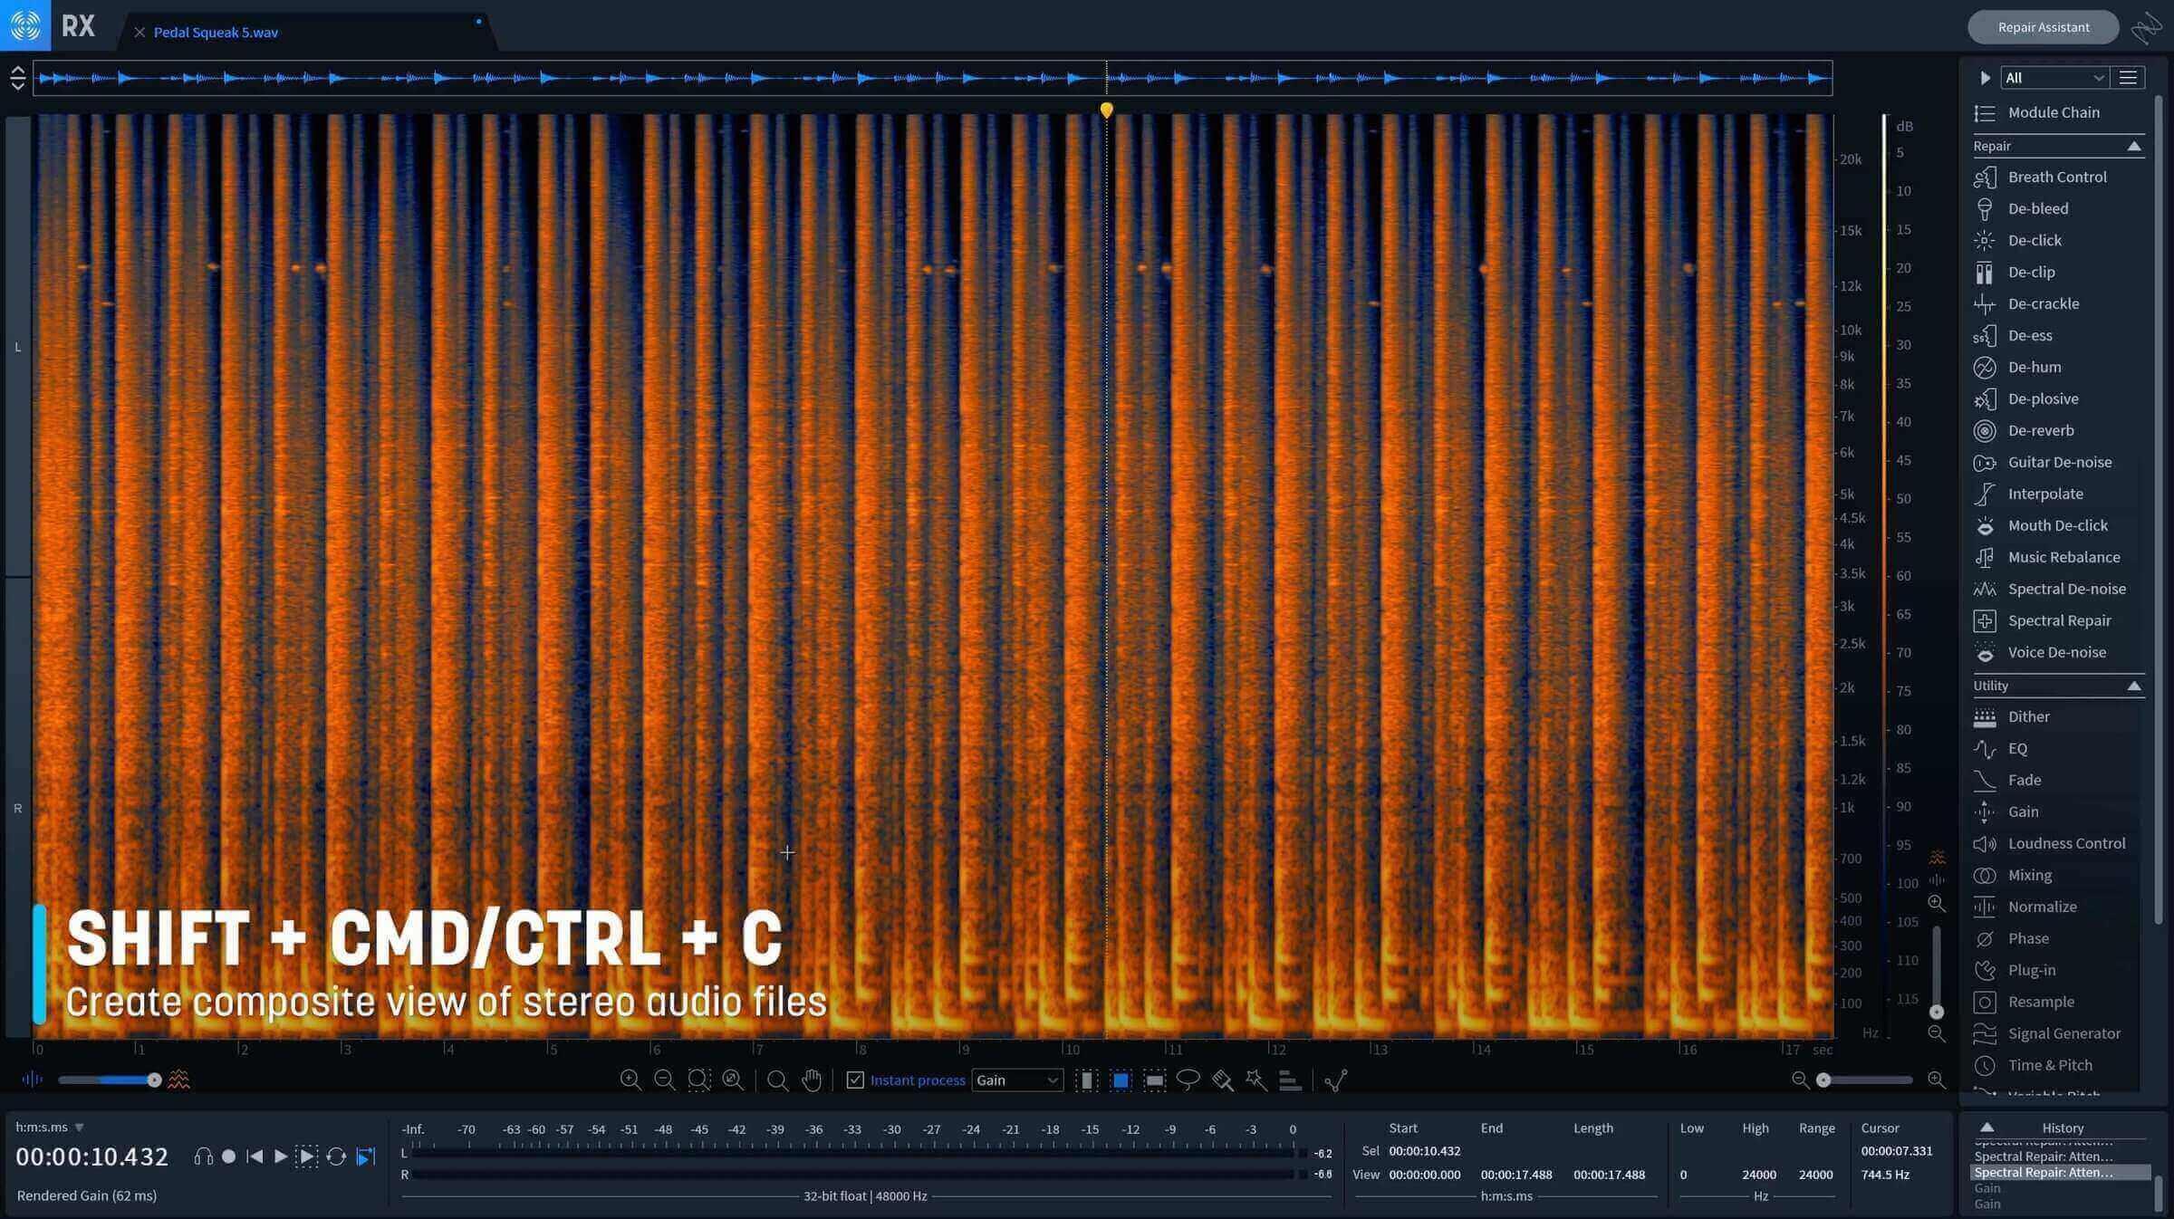
Task: Toggle playhead follows playback
Action: [x=366, y=1157]
